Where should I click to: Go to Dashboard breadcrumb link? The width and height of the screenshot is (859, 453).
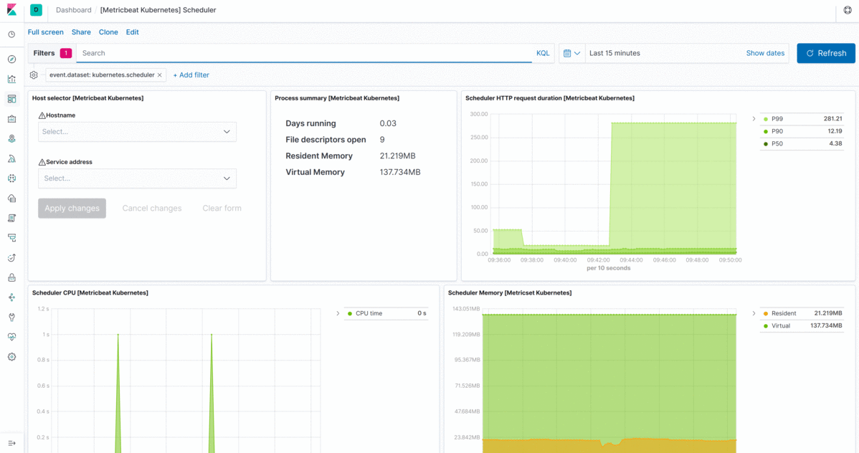[73, 10]
